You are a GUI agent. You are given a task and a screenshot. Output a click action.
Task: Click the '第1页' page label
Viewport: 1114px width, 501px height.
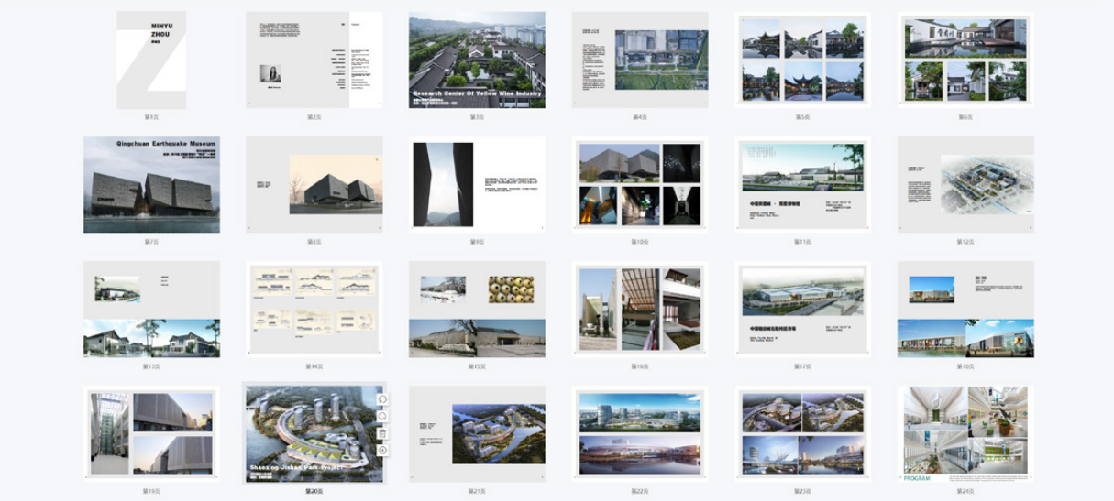[151, 117]
